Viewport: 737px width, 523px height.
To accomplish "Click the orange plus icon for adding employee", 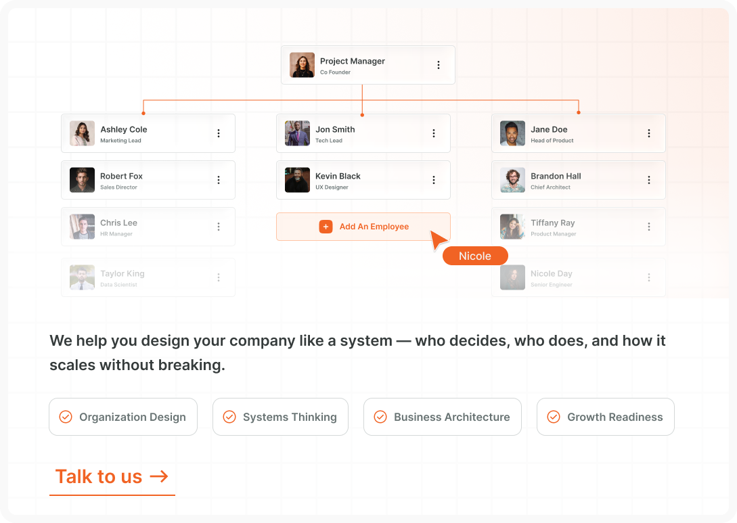I will click(x=326, y=227).
